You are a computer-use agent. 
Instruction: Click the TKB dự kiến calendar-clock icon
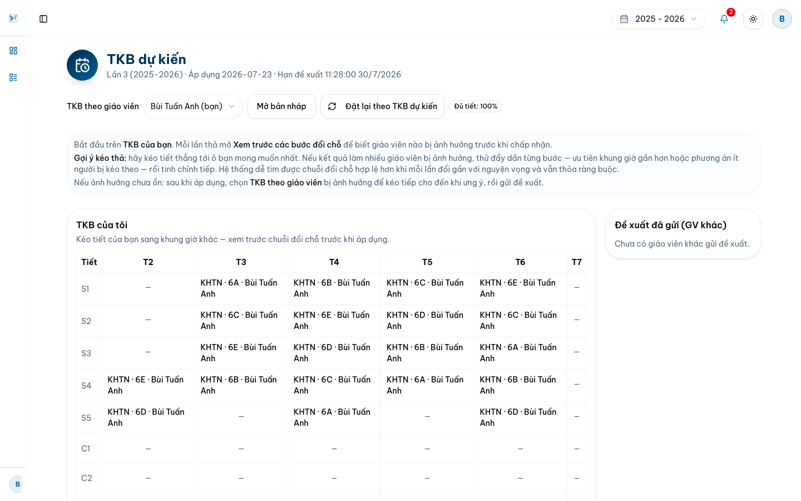tap(82, 65)
